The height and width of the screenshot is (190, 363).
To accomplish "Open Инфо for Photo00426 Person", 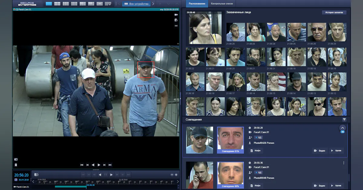I will (x=256, y=150).
